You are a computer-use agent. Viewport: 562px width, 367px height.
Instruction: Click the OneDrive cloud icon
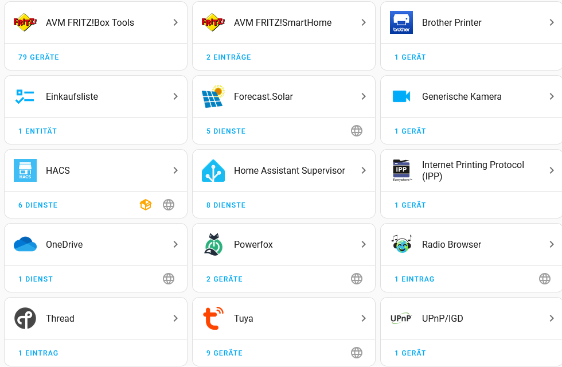coord(25,244)
